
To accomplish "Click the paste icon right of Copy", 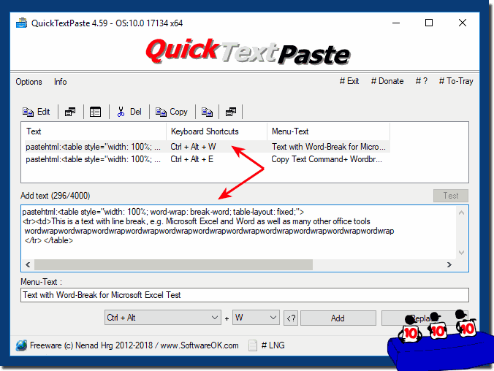I will pos(207,112).
